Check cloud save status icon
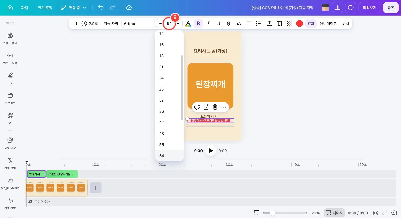401x218 pixels. 129,8
